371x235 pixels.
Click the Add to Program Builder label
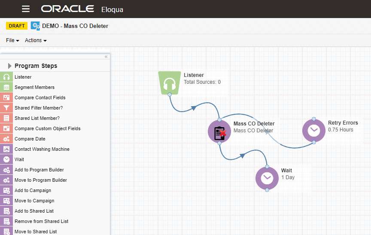39,170
